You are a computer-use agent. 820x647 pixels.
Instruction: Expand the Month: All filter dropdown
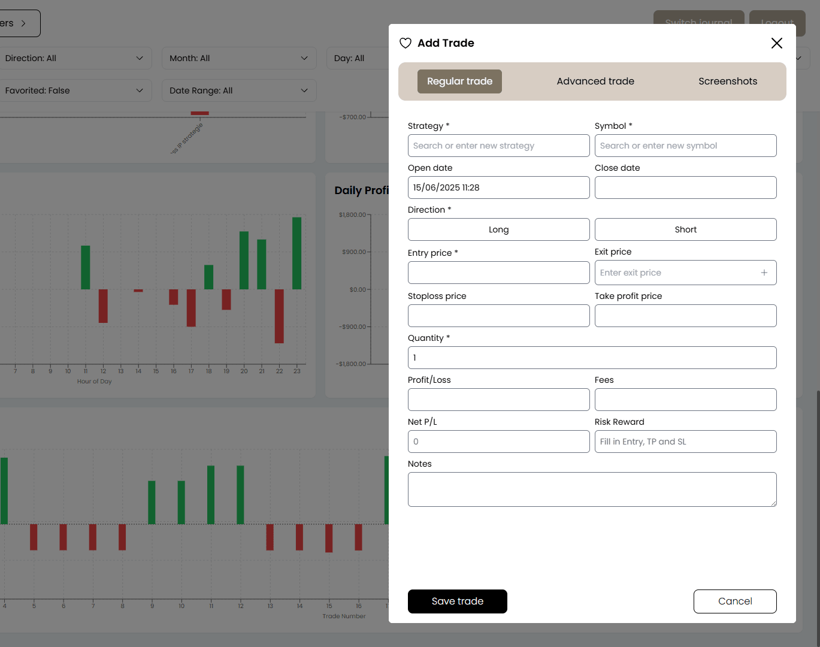click(239, 58)
